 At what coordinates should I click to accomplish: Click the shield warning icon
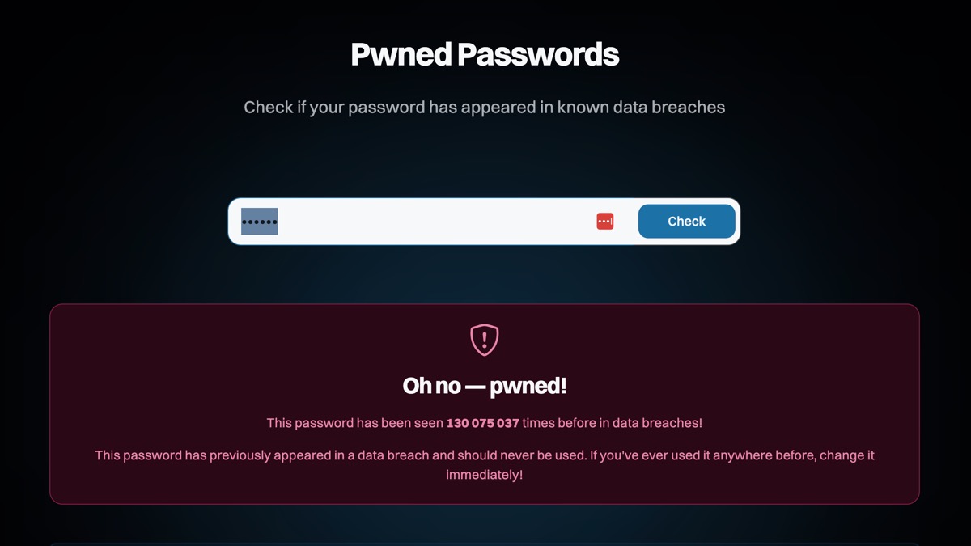[x=485, y=340]
